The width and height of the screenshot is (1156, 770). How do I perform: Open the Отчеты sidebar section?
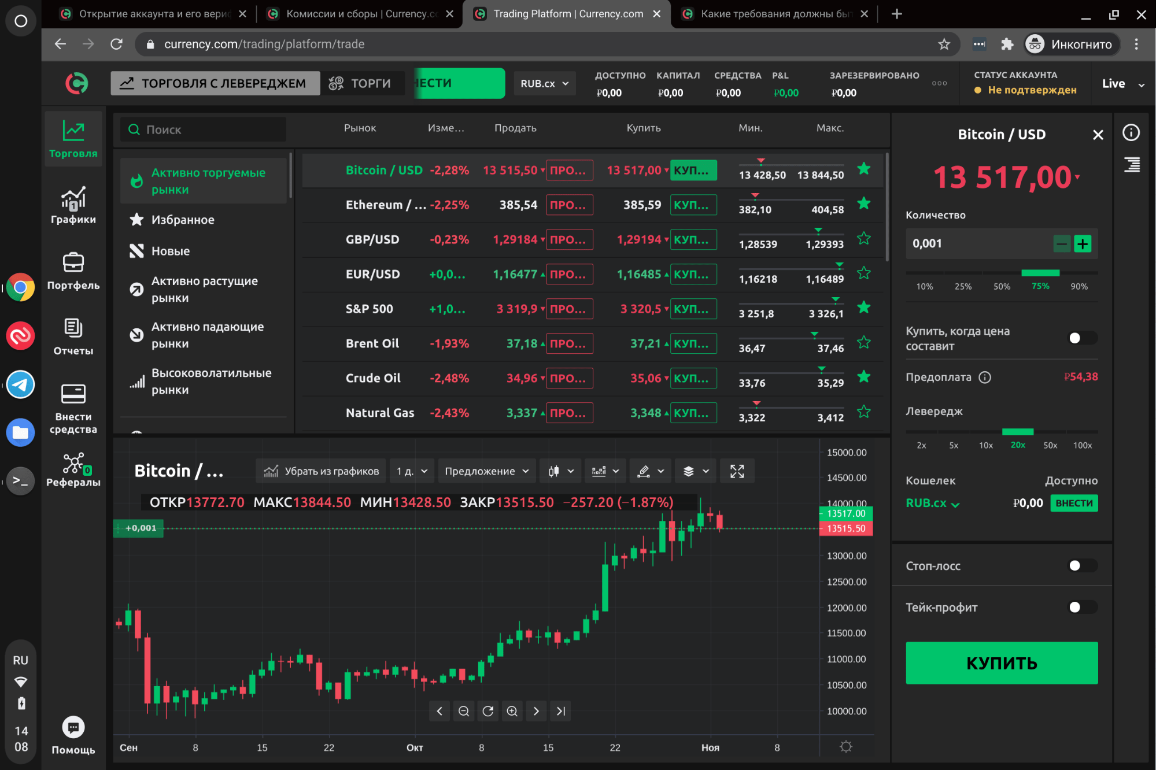[73, 336]
